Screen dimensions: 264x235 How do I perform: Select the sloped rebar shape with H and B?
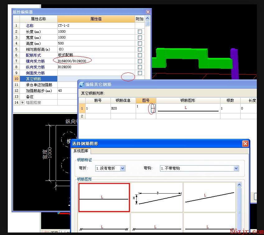click(x=157, y=197)
